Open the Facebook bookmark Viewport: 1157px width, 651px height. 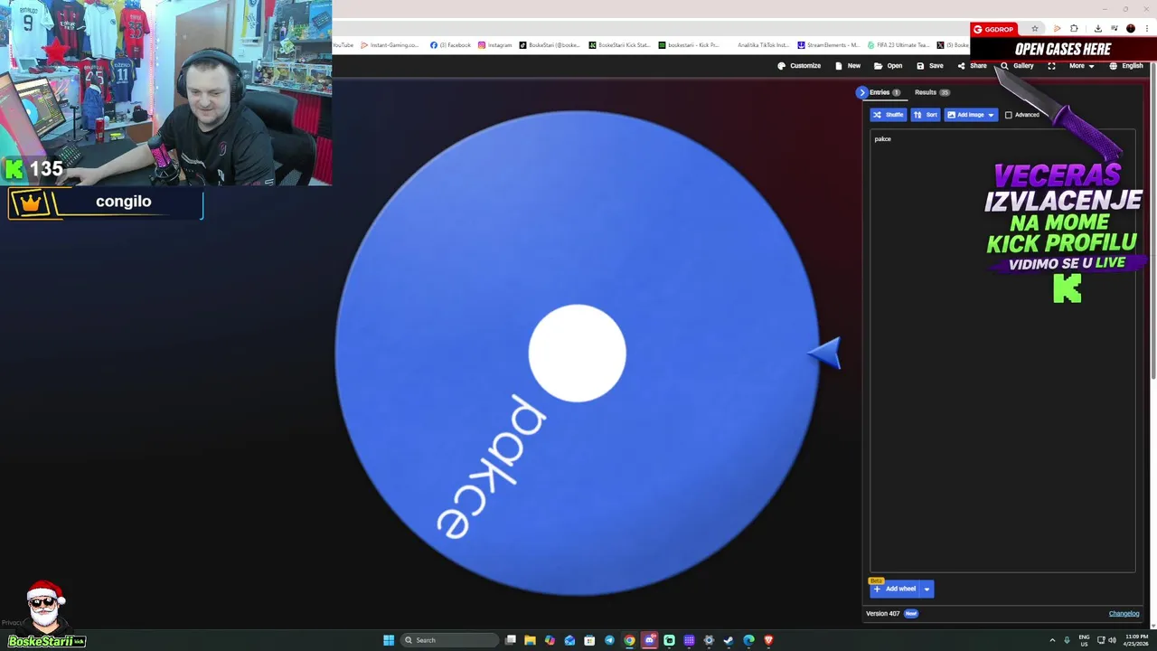point(450,44)
